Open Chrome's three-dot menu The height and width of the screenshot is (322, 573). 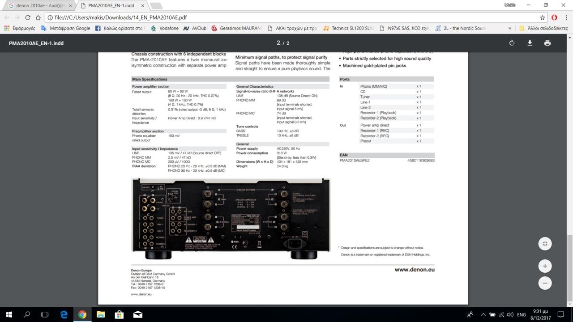point(566,17)
